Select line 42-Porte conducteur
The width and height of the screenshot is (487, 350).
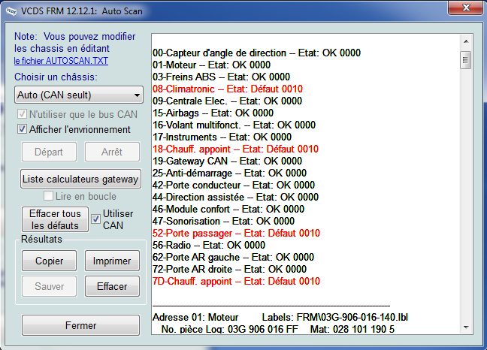tap(234, 185)
